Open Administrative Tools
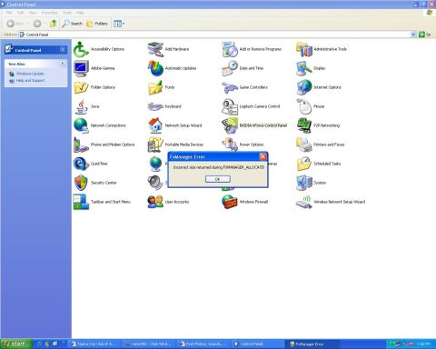Viewport: 436px width, 349px height. pyautogui.click(x=322, y=49)
